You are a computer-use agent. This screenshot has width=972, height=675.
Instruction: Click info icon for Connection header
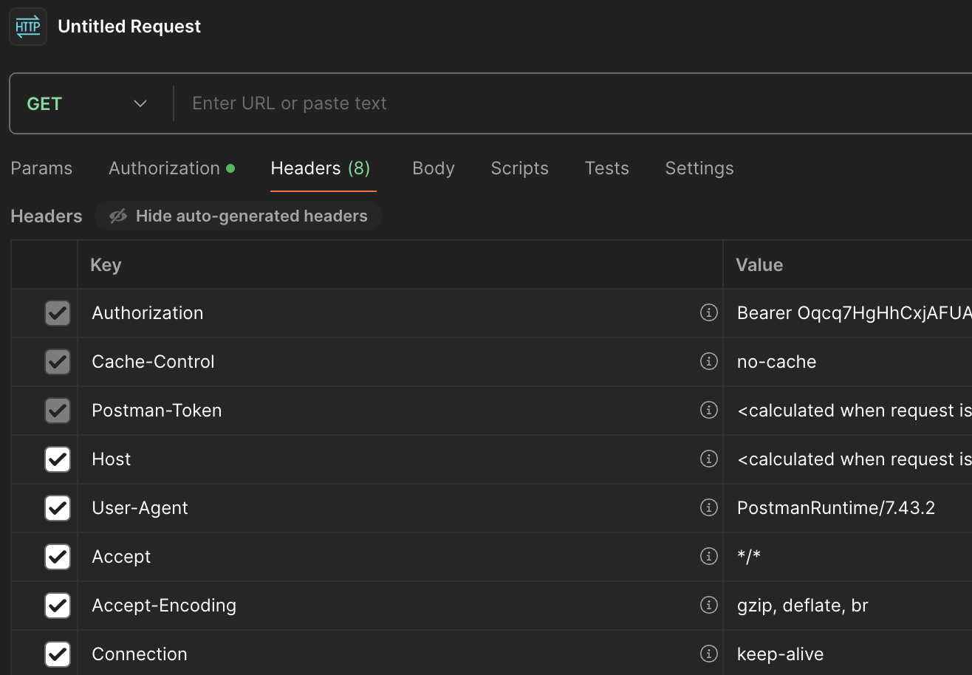708,654
